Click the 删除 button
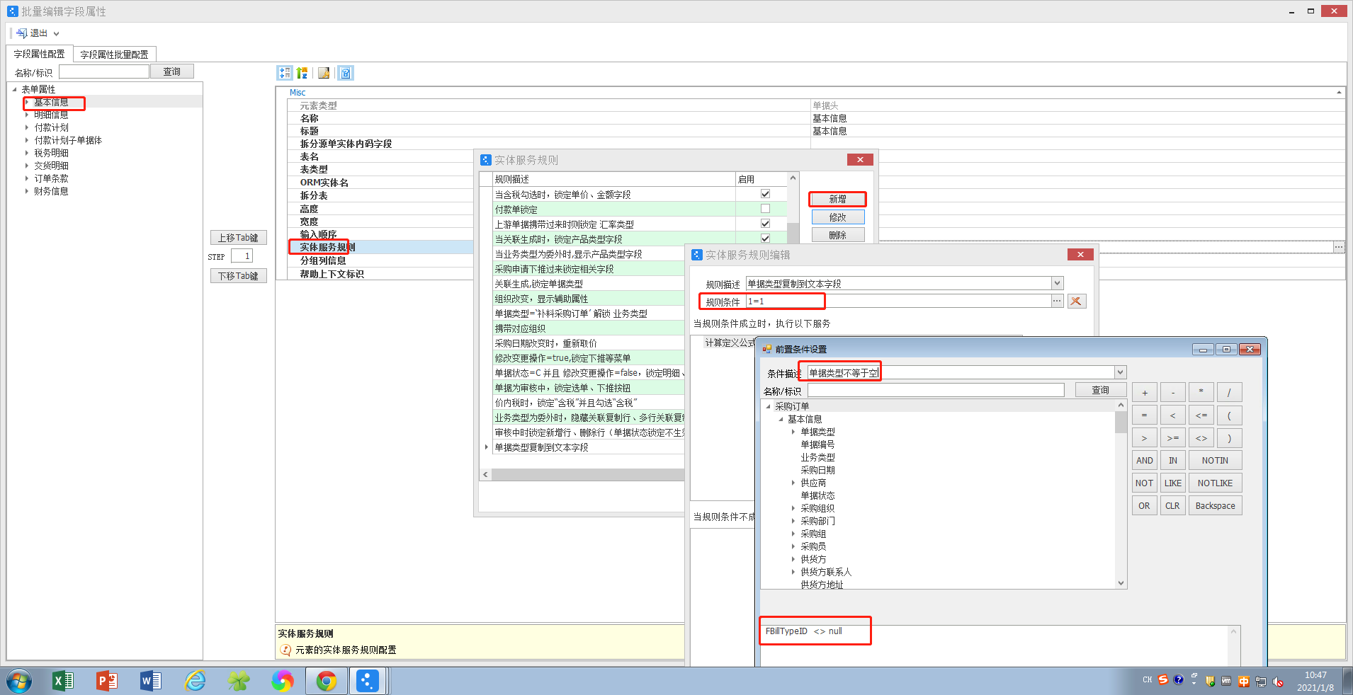The height and width of the screenshot is (695, 1353). [x=837, y=235]
